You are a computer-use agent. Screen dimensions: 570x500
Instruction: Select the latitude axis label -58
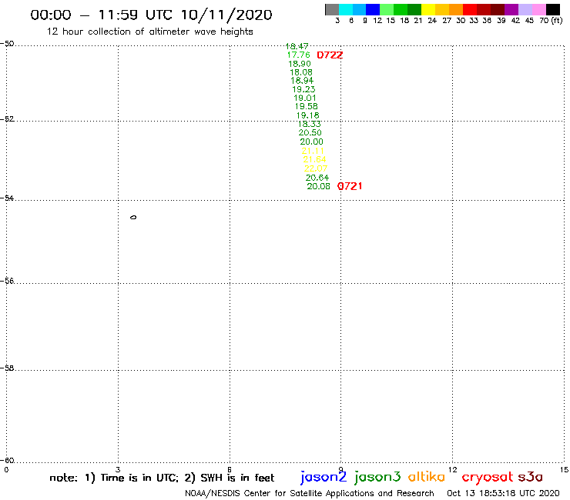click(x=7, y=368)
